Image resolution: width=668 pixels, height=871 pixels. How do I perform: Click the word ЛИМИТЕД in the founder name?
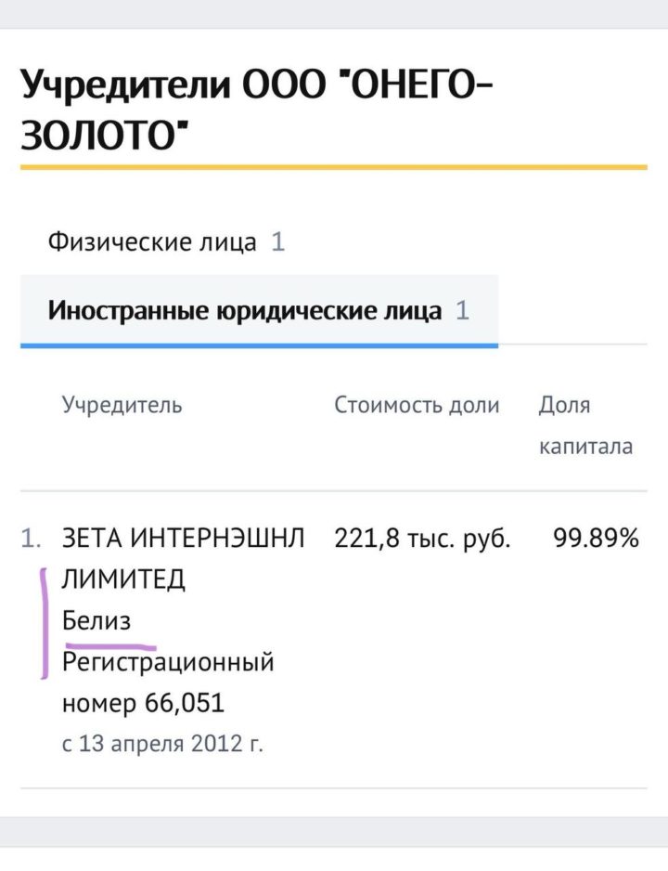[123, 579]
